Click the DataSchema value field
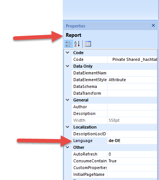Image resolution: width=159 pixels, height=180 pixels. [x=132, y=86]
